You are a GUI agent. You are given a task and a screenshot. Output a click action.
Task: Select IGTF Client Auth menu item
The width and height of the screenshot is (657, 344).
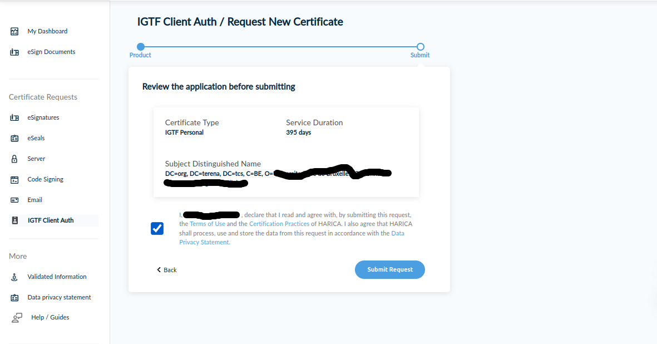coord(51,220)
